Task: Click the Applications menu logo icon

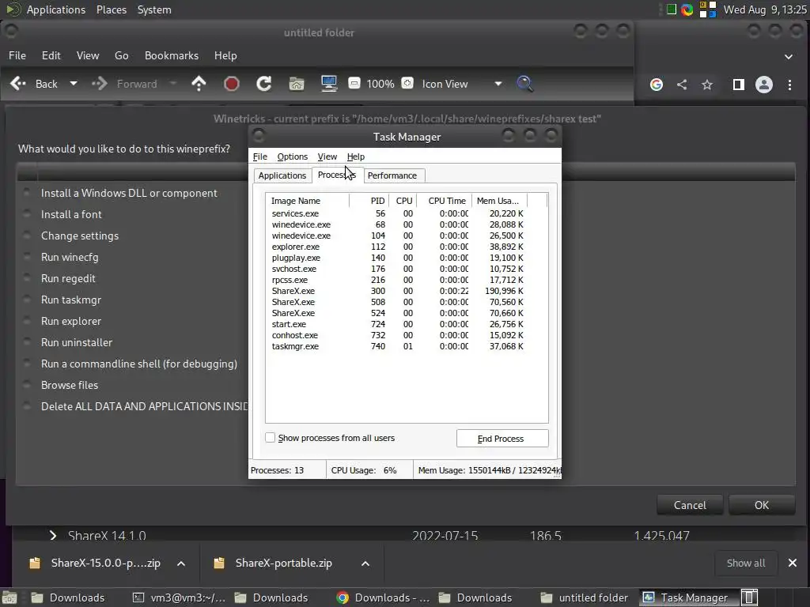Action: [x=12, y=9]
